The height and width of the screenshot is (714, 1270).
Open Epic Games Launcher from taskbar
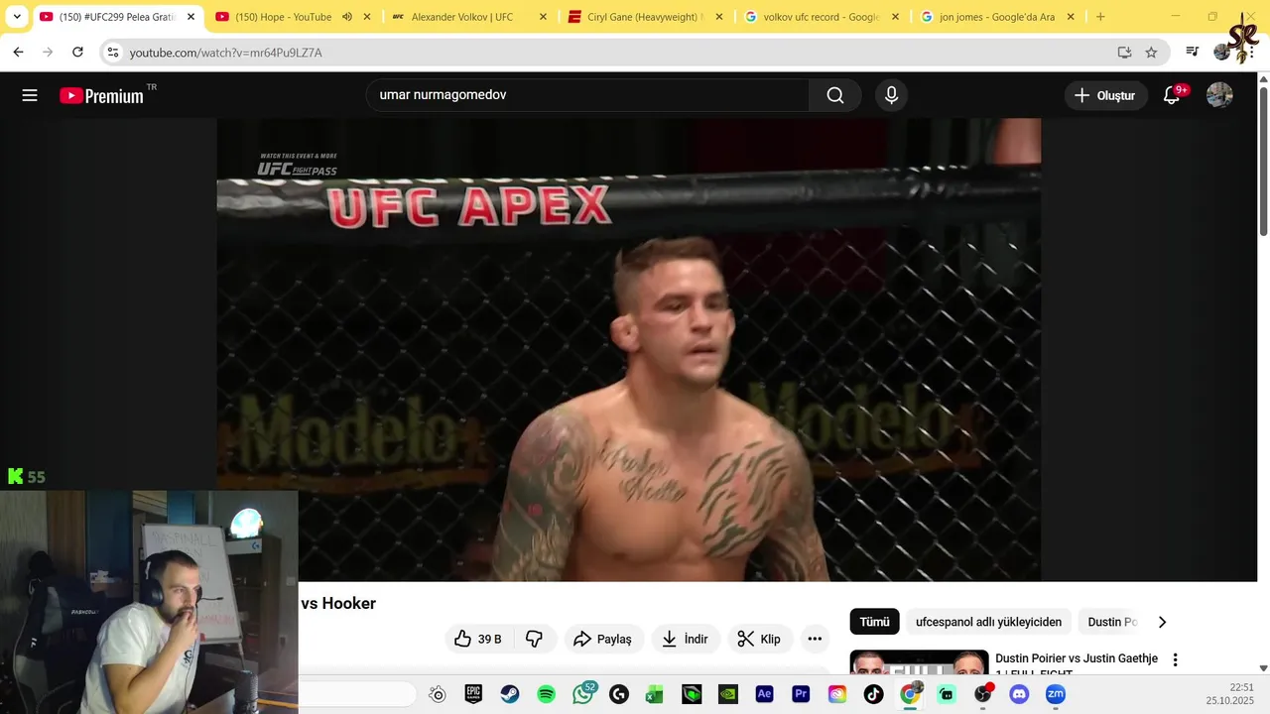pos(473,694)
